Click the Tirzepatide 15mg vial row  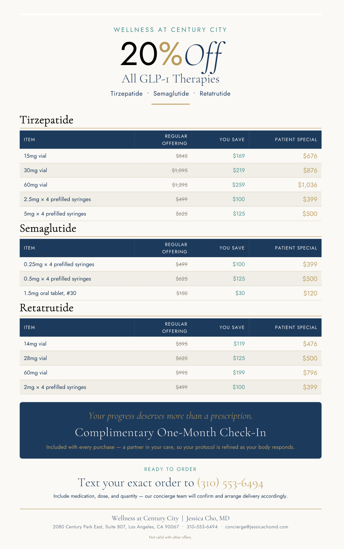click(170, 156)
